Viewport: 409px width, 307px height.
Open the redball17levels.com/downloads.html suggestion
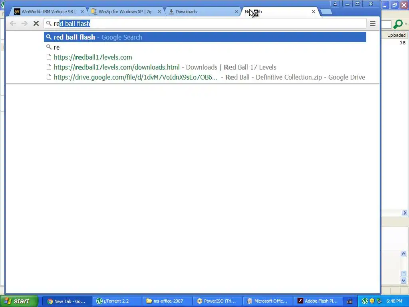coord(205,67)
